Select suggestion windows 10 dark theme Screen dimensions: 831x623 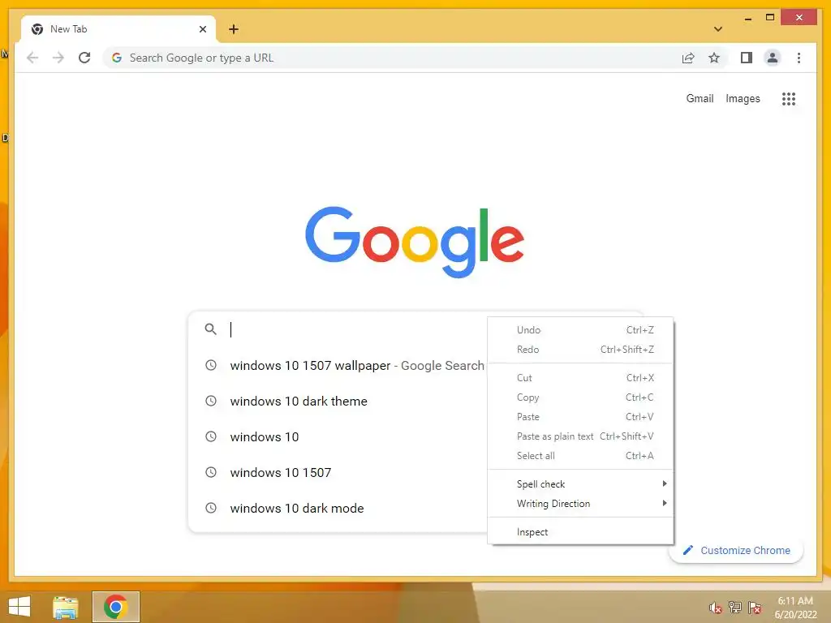coord(338,401)
